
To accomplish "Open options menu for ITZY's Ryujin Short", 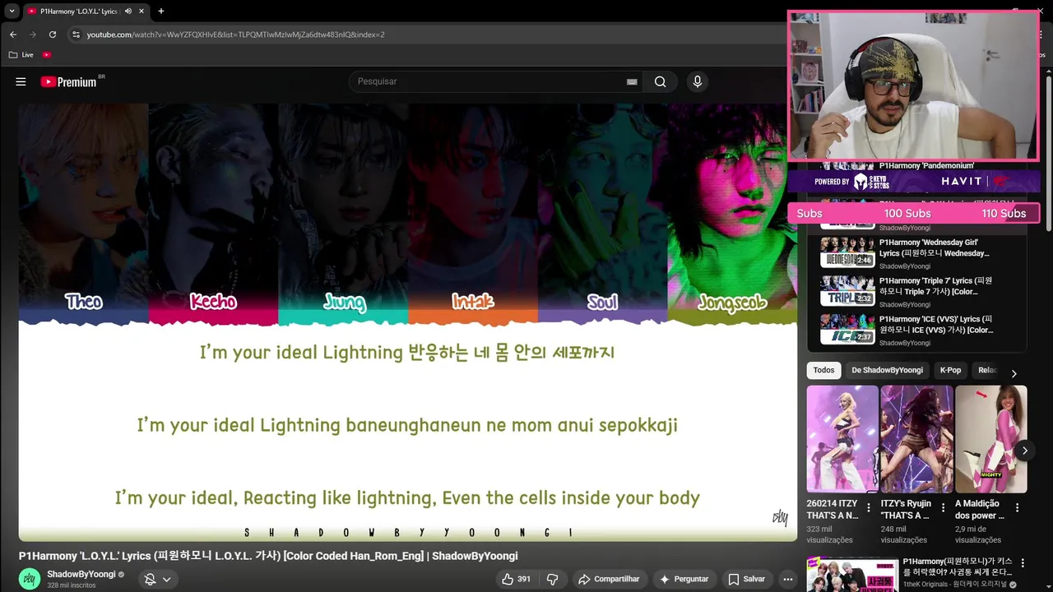I will click(x=943, y=508).
